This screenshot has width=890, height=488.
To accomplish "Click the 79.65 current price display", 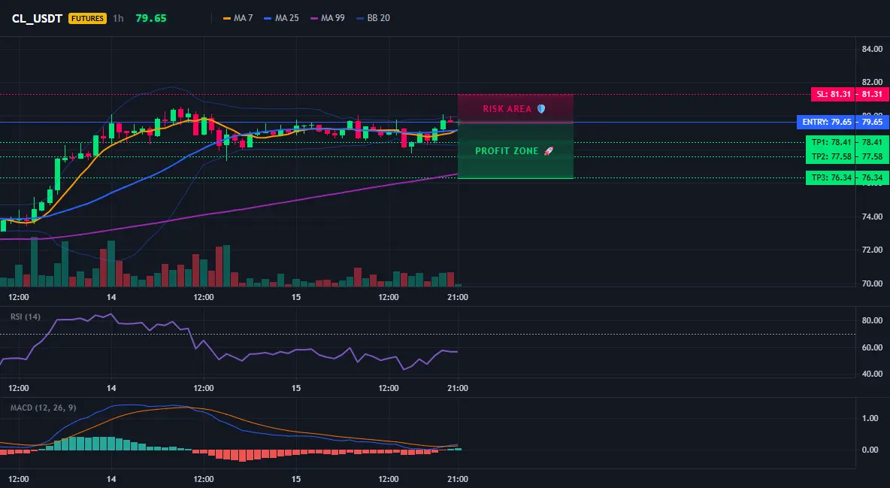I will 151,18.
